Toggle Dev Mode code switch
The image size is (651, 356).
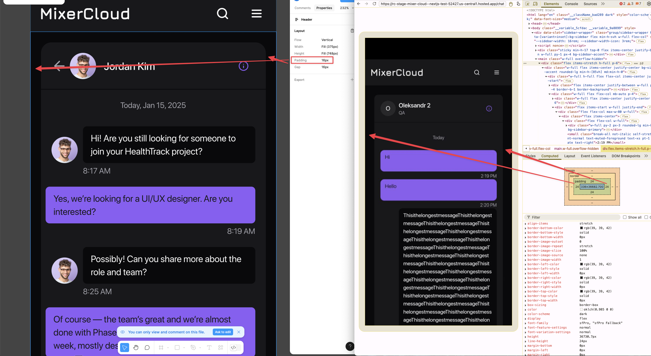click(236, 348)
